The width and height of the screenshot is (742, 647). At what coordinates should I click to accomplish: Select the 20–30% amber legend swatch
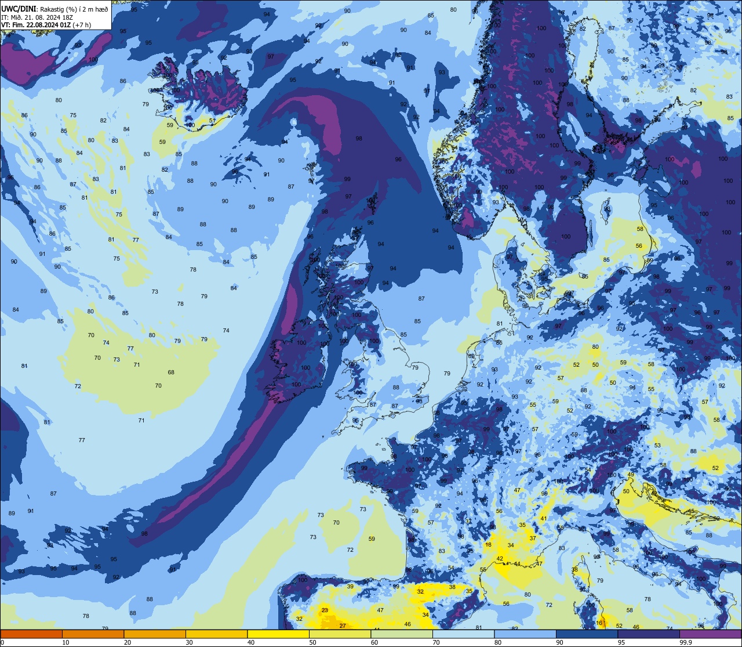pos(155,634)
